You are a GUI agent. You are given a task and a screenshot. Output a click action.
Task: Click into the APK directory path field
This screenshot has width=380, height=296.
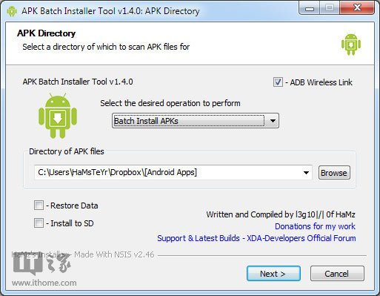(168, 173)
